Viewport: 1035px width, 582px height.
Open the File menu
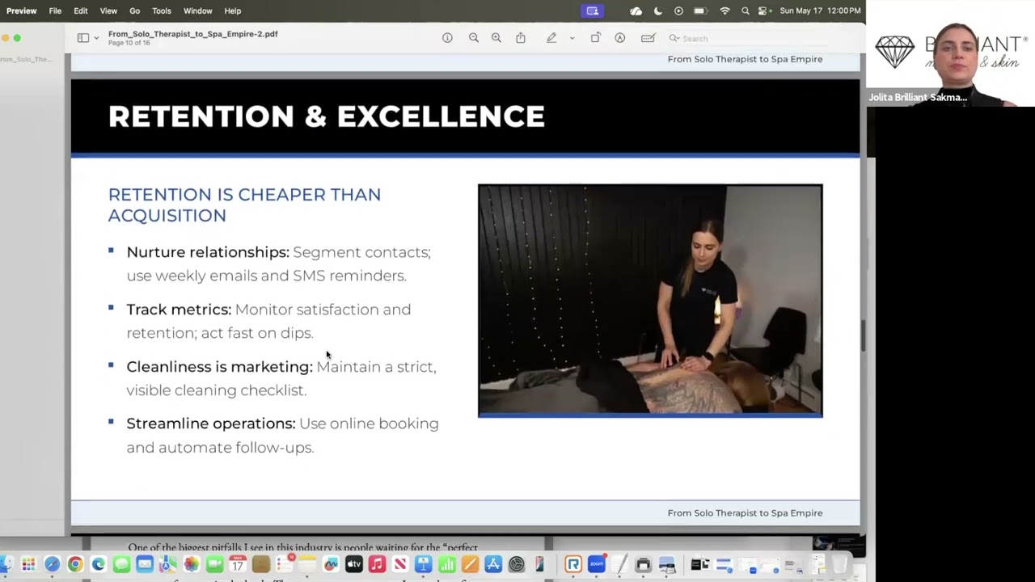55,11
